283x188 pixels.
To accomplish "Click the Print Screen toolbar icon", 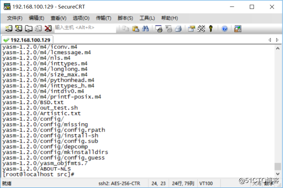I will [159, 29].
